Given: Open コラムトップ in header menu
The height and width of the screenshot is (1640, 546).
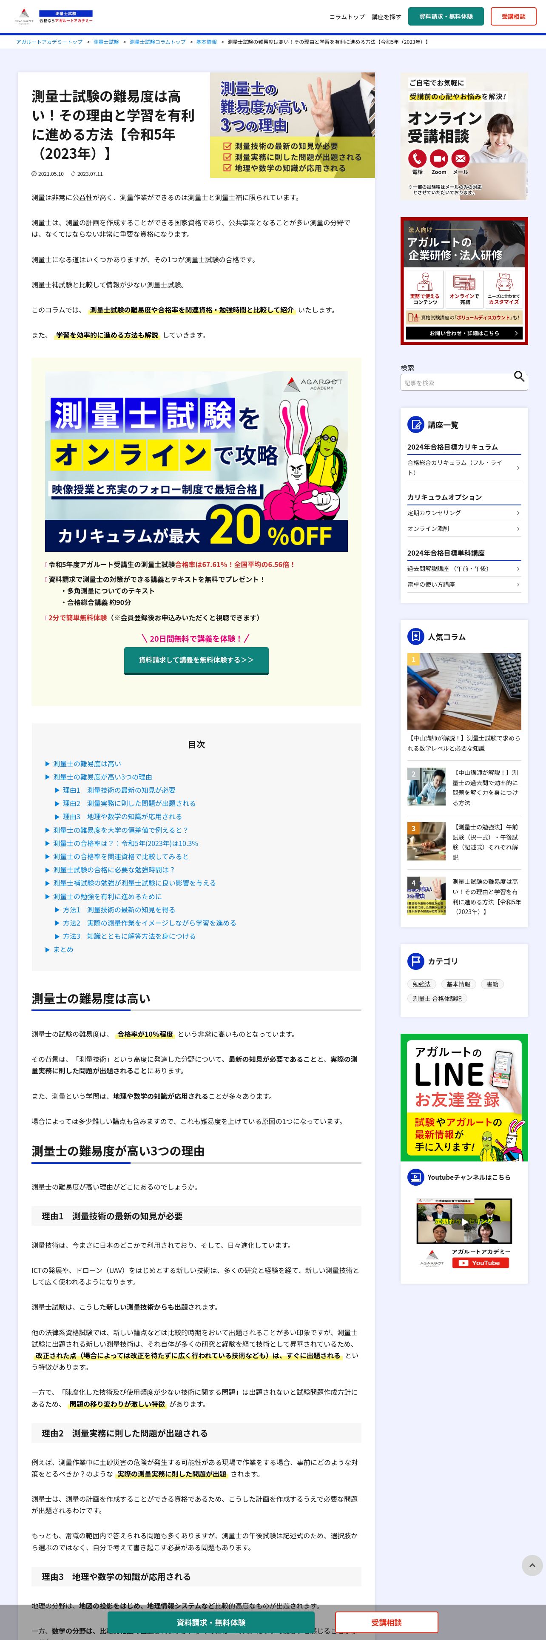Looking at the screenshot, I should pos(347,17).
